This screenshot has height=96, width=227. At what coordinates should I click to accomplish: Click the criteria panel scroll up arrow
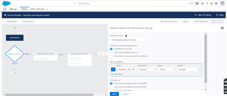pos(206,33)
